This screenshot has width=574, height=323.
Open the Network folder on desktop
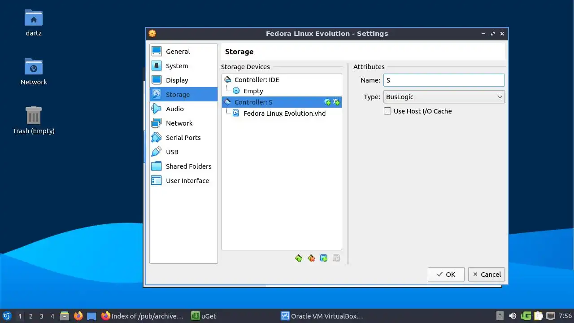click(x=34, y=72)
